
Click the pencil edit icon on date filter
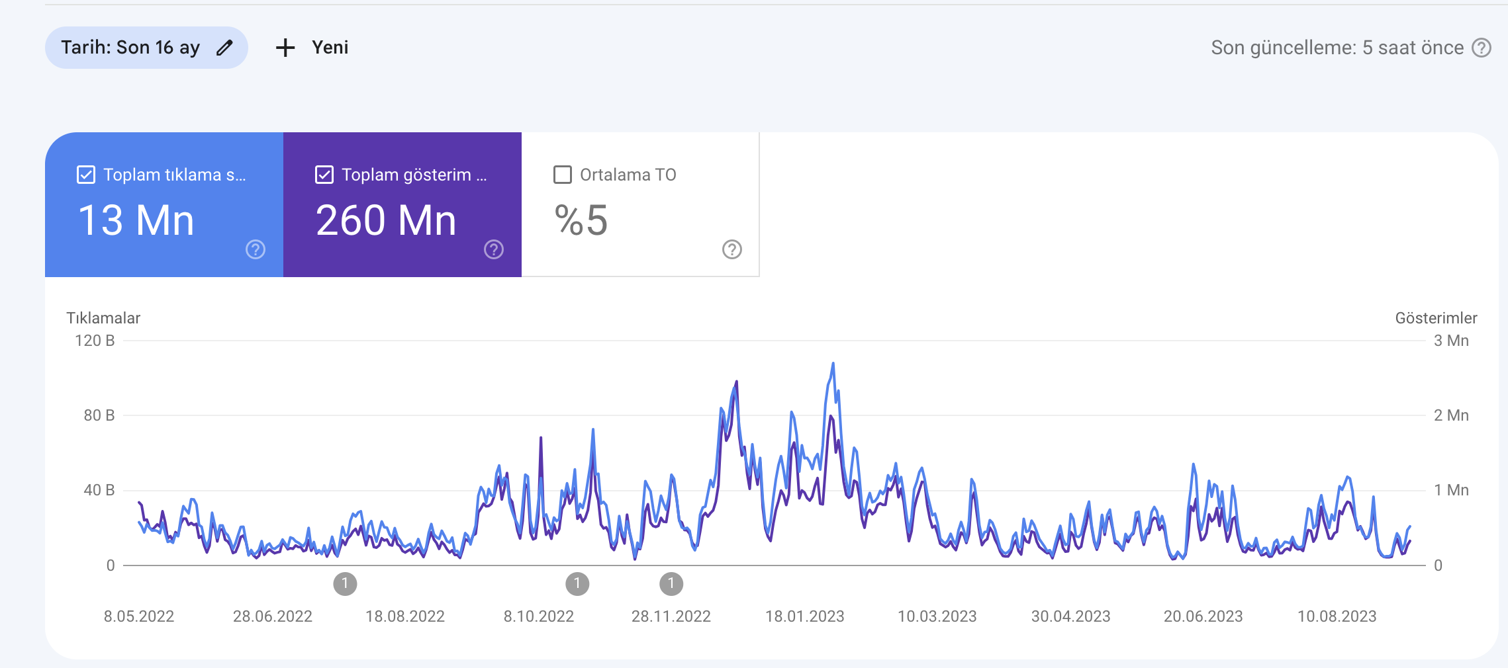click(x=225, y=48)
